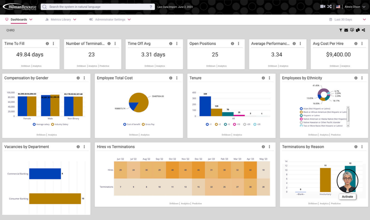Click the shuffle icon in the top bar
Image resolution: width=370 pixels, height=220 pixels.
329,7
